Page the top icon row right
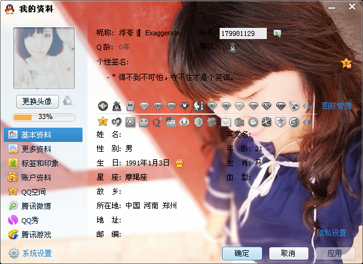 (x=310, y=107)
